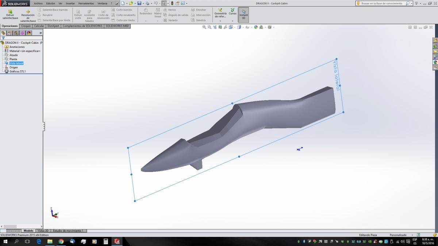This screenshot has width=438, height=246.
Task: Open PropertyManager tab icon
Action: [10, 33]
